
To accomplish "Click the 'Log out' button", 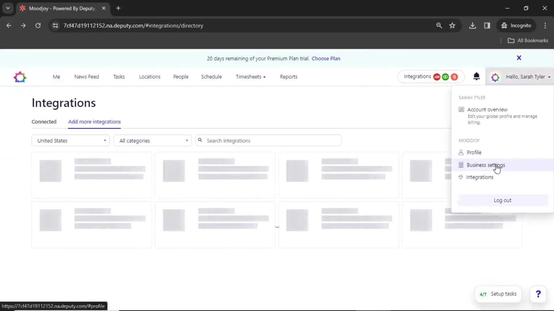I will click(502, 200).
